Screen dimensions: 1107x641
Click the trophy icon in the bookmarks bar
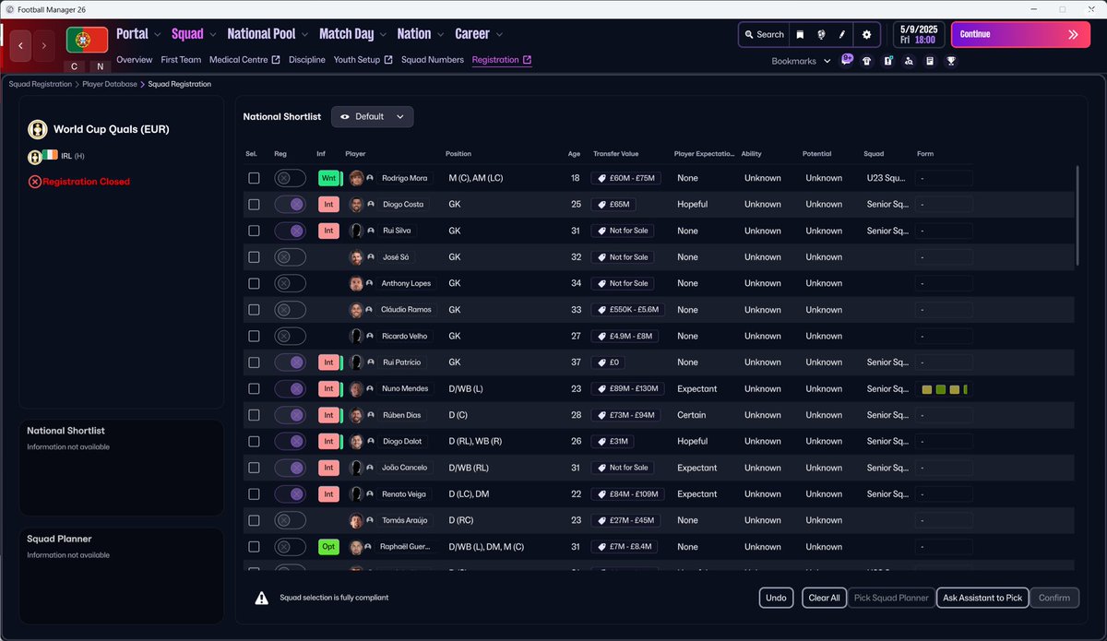click(x=951, y=61)
